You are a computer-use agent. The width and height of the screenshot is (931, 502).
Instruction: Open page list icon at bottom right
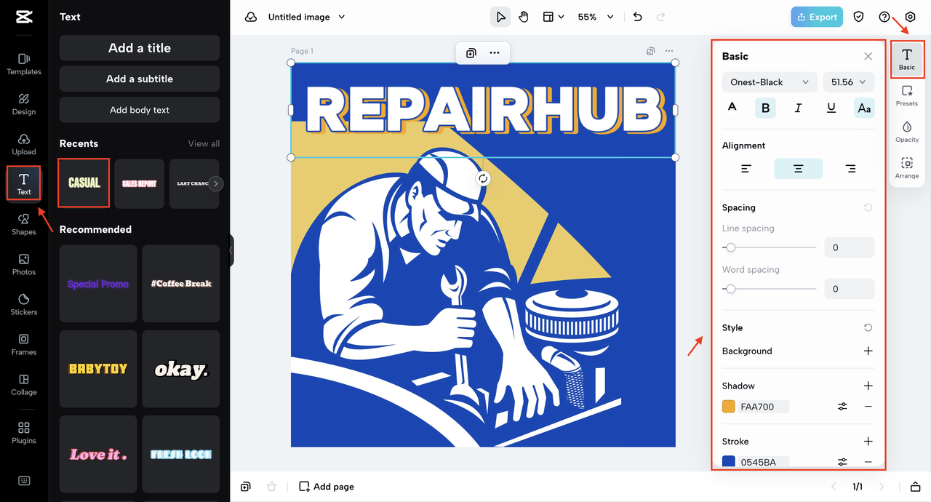(x=916, y=487)
